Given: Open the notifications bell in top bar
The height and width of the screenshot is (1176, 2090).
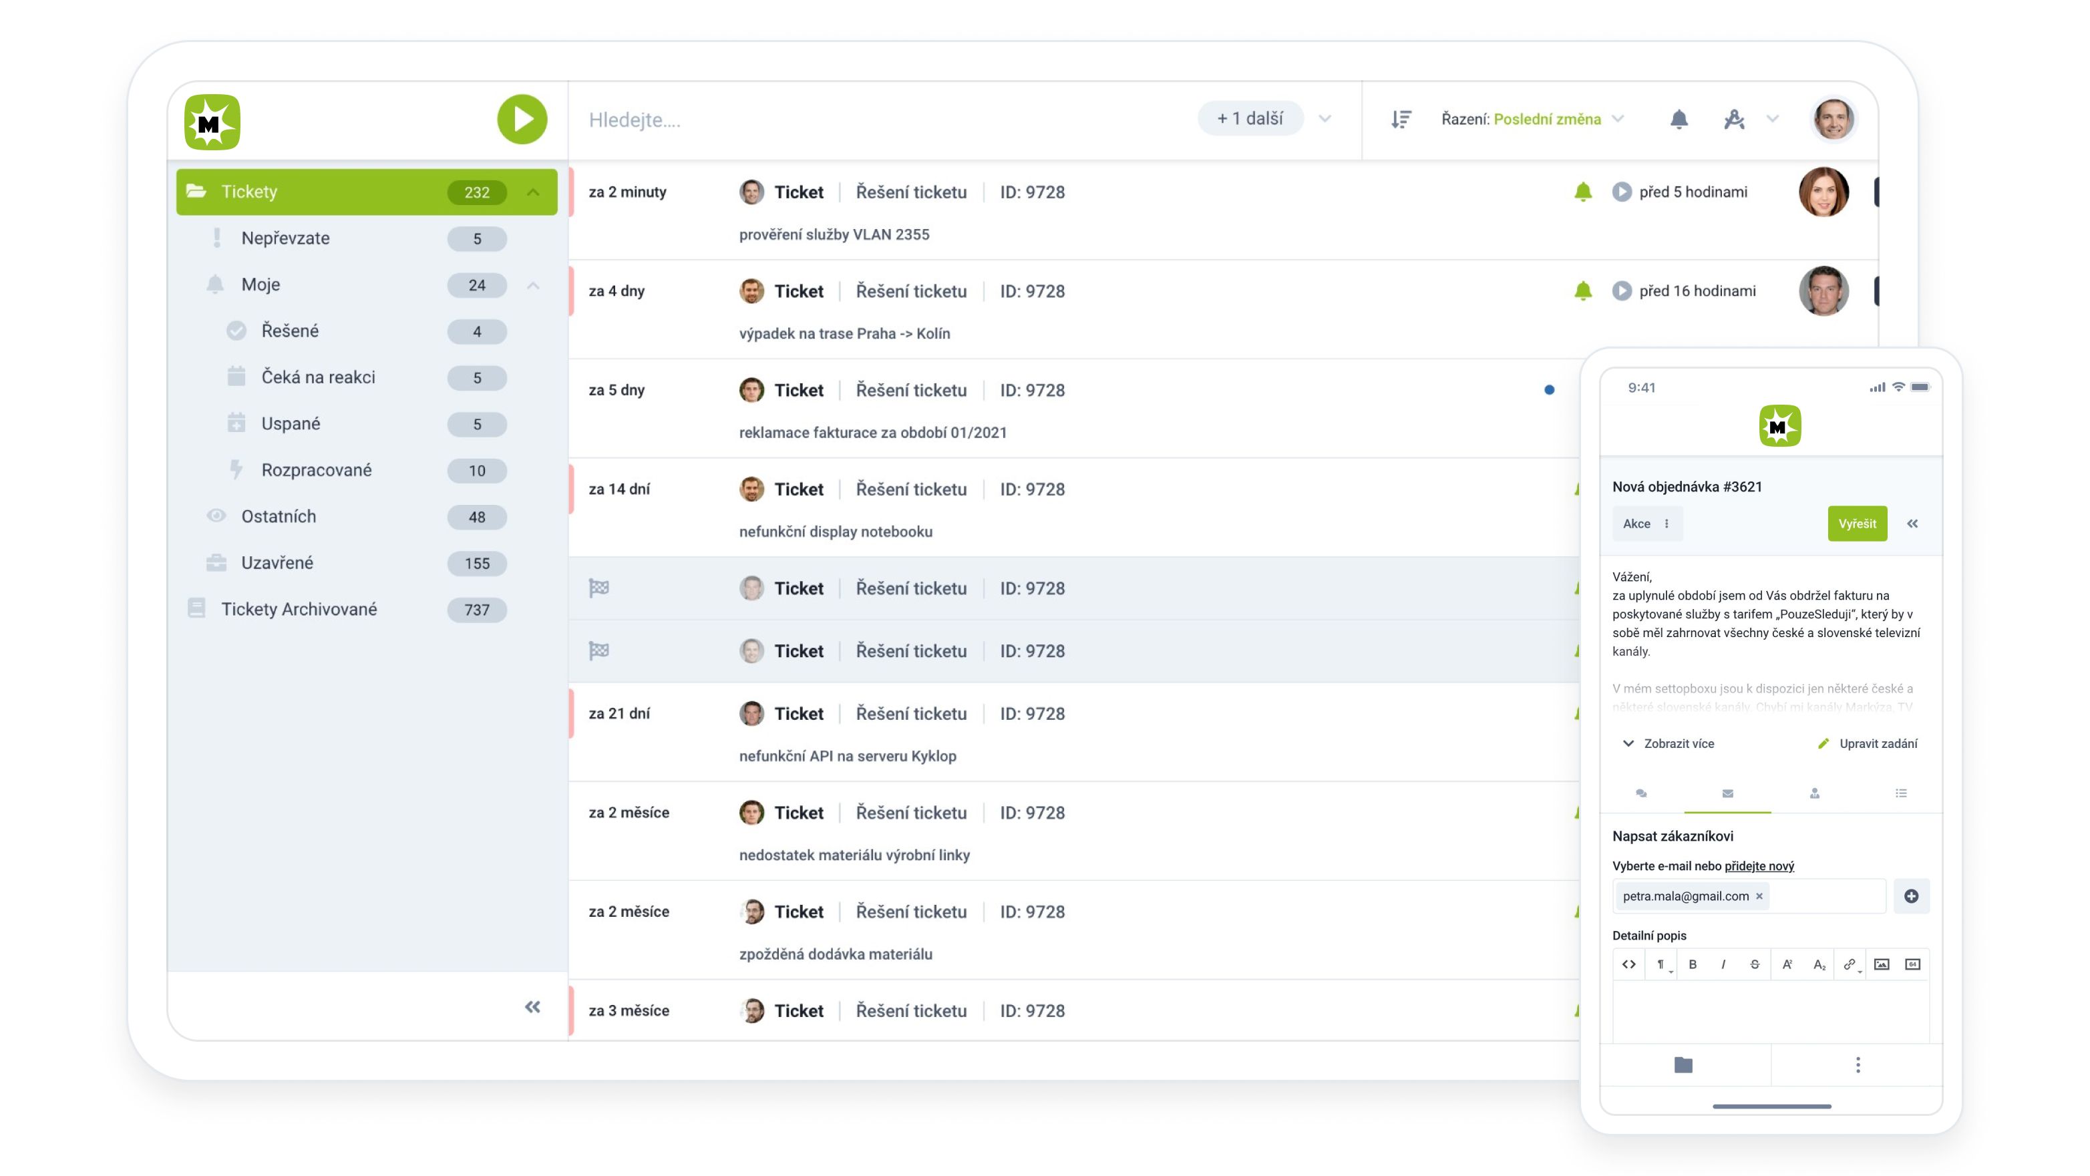Looking at the screenshot, I should 1679,120.
